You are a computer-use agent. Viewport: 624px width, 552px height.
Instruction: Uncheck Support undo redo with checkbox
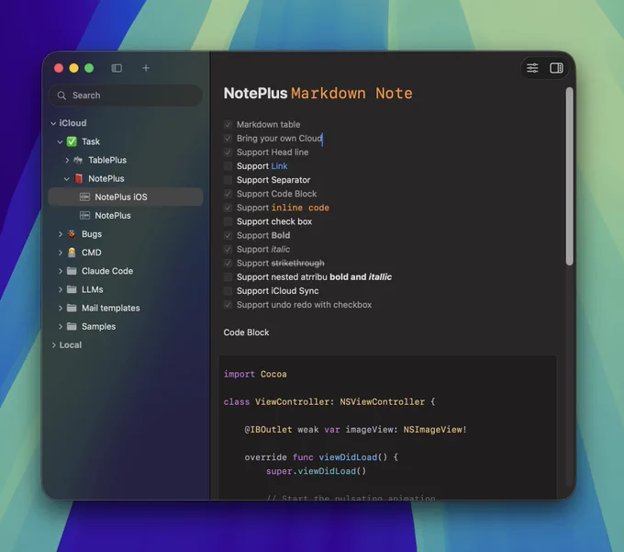[228, 305]
